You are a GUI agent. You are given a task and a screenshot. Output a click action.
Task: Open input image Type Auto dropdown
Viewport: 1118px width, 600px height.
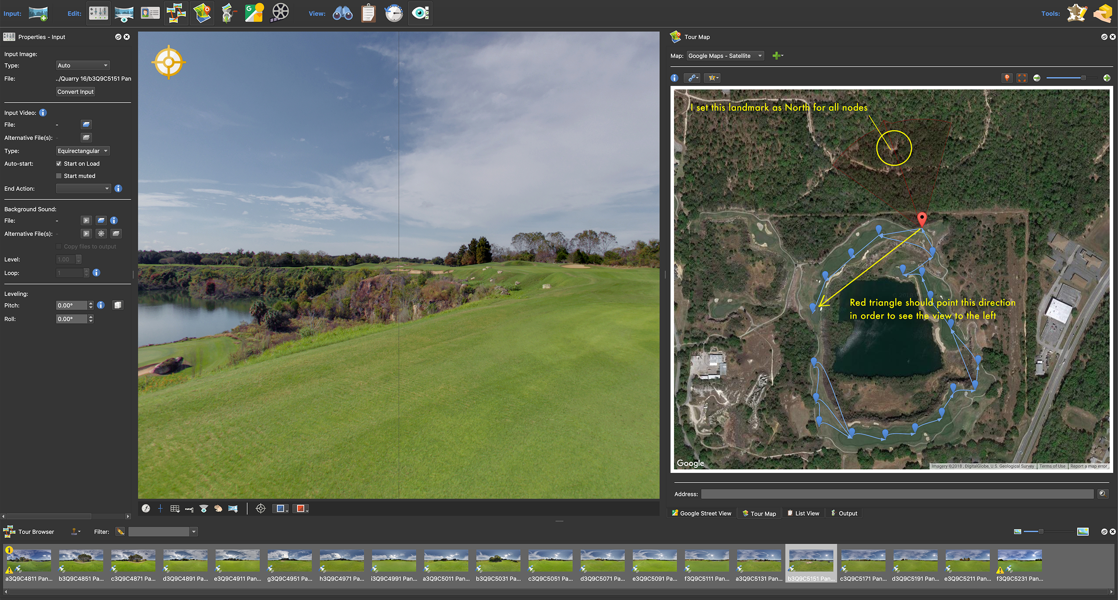pos(83,65)
